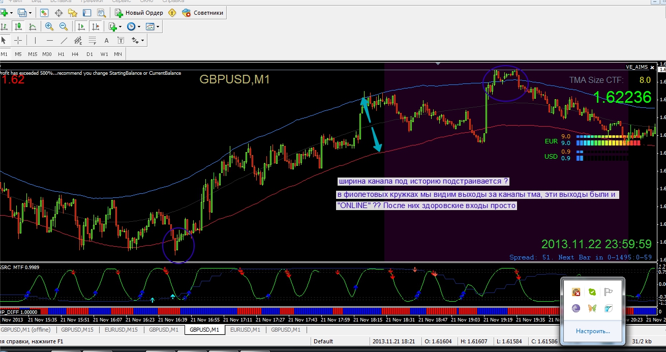666x352 pixels.
Task: Select the text label tool
Action: coord(120,40)
